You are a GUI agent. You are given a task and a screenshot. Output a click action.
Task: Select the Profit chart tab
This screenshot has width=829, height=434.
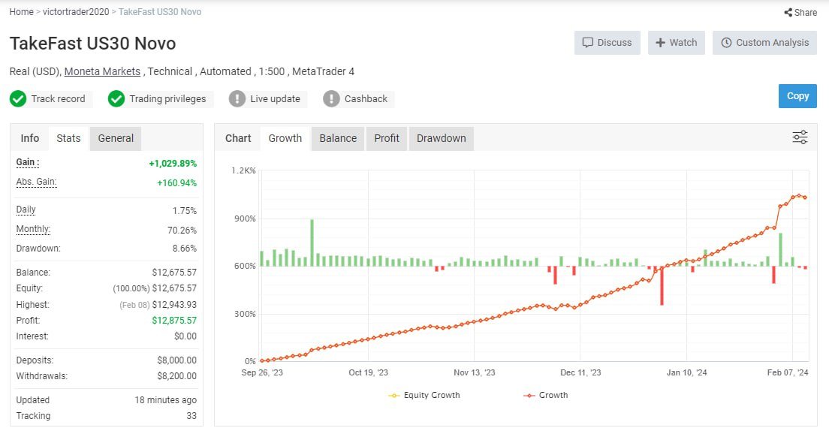(x=387, y=138)
